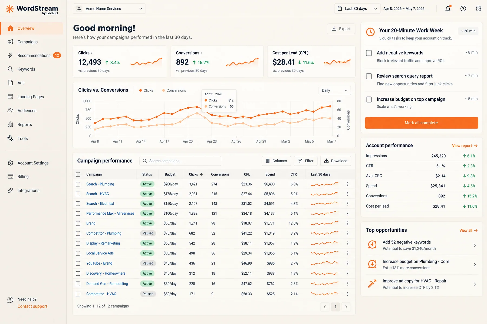The width and height of the screenshot is (487, 324).
Task: Go to previous page of campaigns
Action: [325, 307]
